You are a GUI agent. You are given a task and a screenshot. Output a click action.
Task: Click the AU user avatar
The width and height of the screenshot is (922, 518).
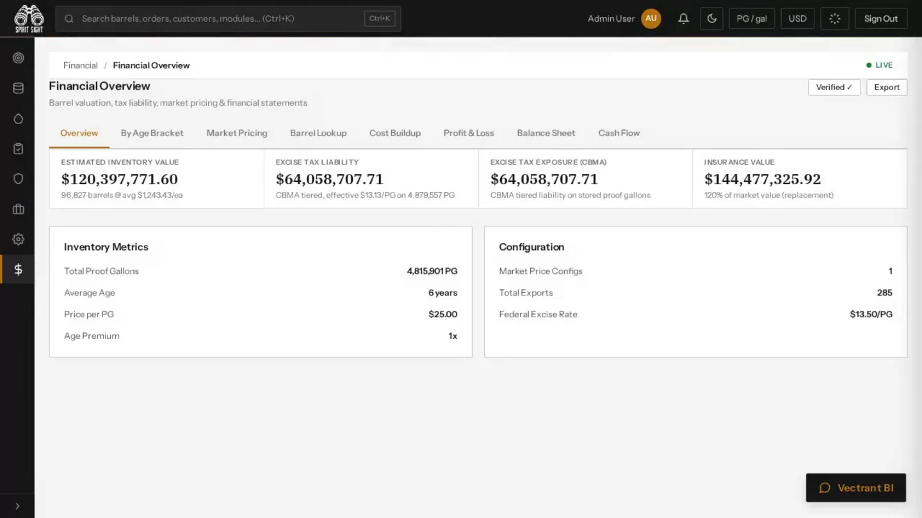point(651,19)
